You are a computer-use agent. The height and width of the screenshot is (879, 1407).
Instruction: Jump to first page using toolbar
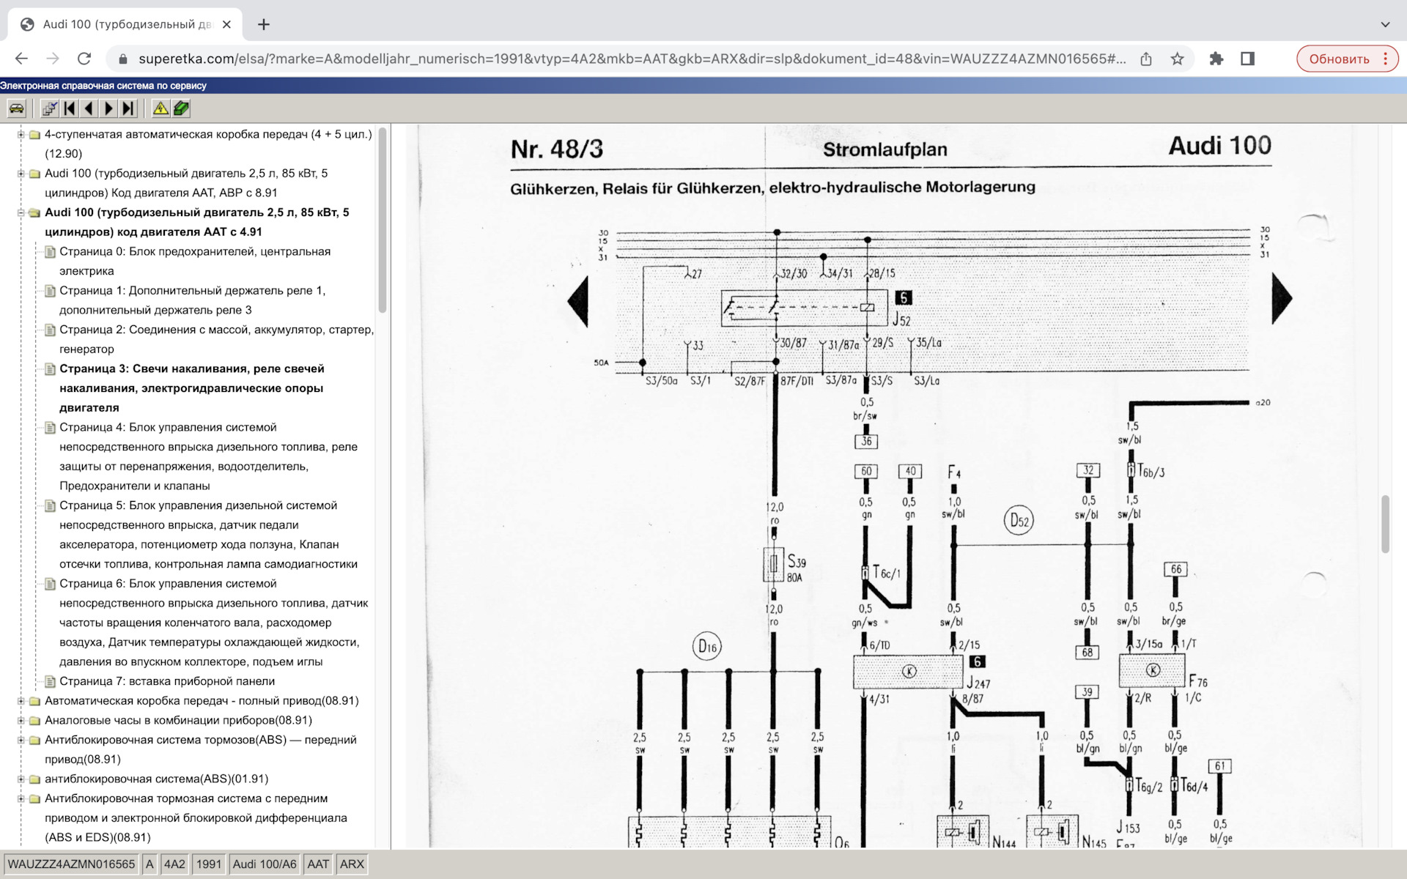coord(70,109)
